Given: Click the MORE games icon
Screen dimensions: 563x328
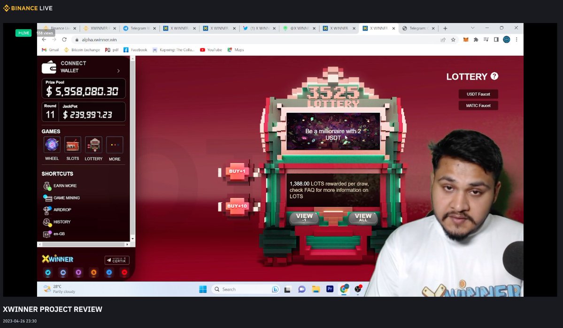Looking at the screenshot, I should tap(114, 144).
